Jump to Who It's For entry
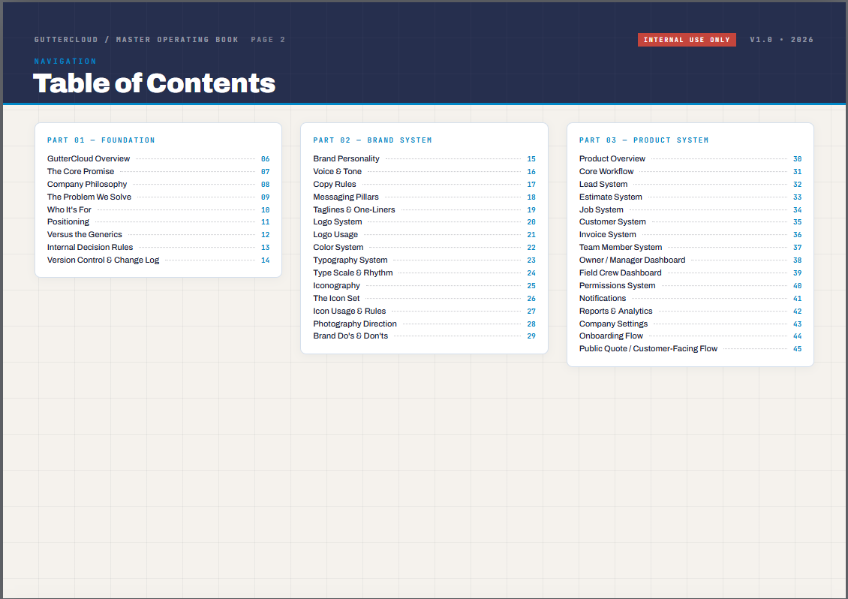 click(x=158, y=209)
